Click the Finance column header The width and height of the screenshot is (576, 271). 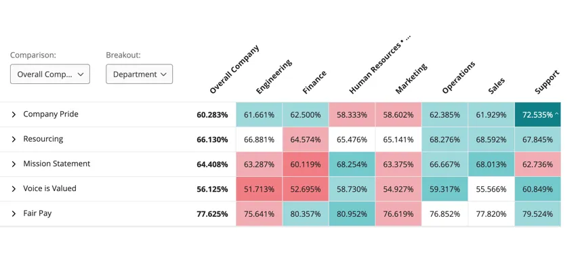click(x=314, y=81)
